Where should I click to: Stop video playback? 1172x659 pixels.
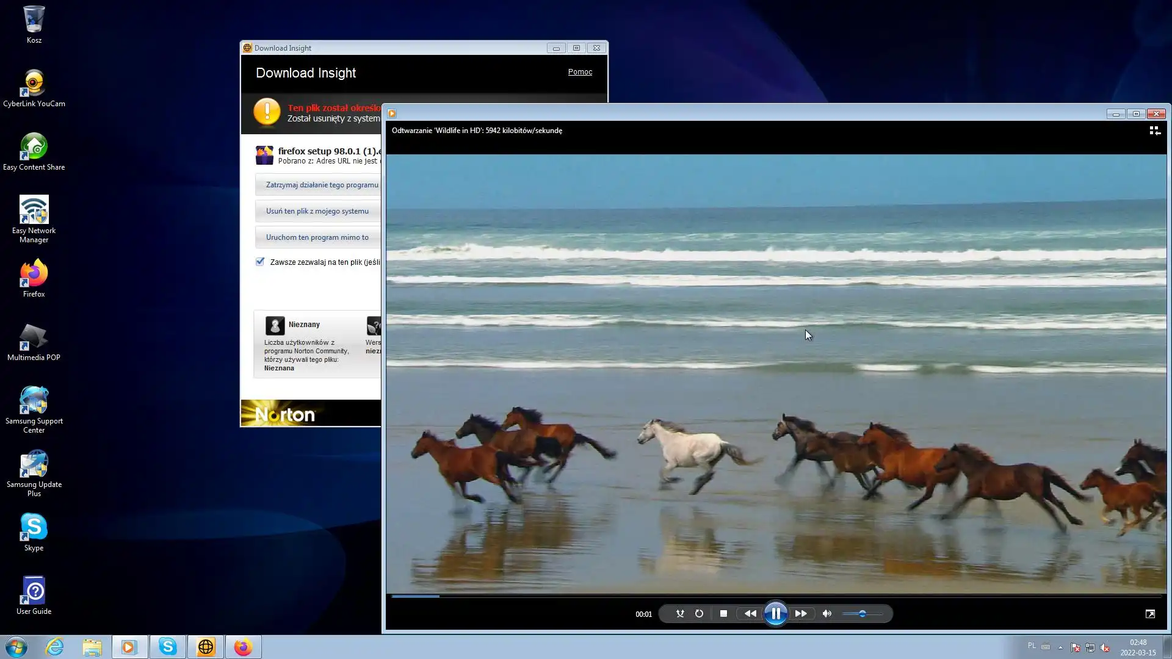(723, 614)
